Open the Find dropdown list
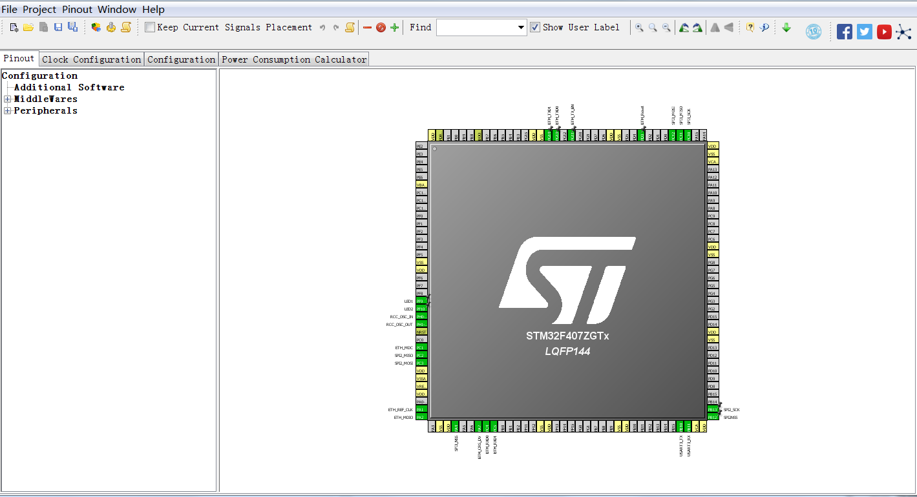 point(521,27)
